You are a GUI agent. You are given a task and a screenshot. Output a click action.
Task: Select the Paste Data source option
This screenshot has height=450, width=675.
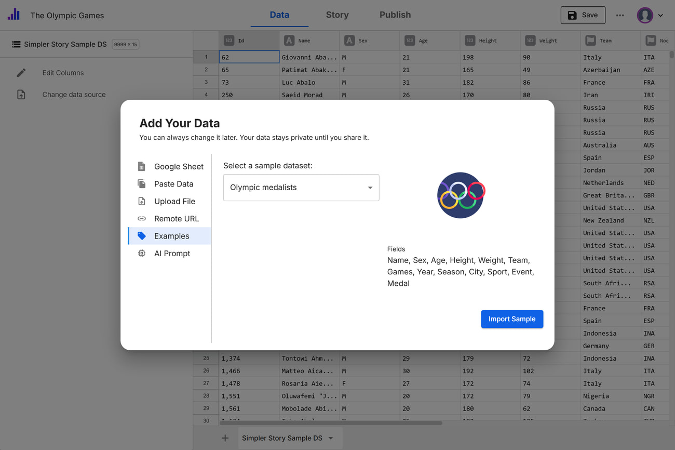tap(170, 184)
